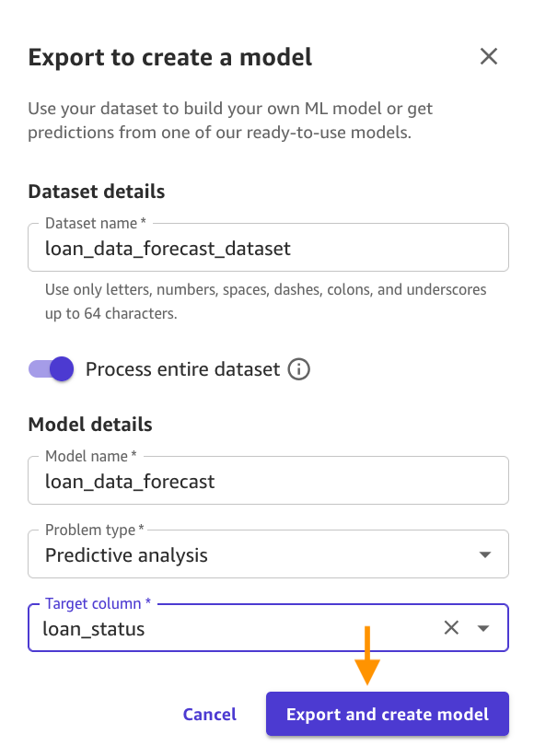Close the Export to create a model dialog
This screenshot has width=534, height=746.
point(488,56)
